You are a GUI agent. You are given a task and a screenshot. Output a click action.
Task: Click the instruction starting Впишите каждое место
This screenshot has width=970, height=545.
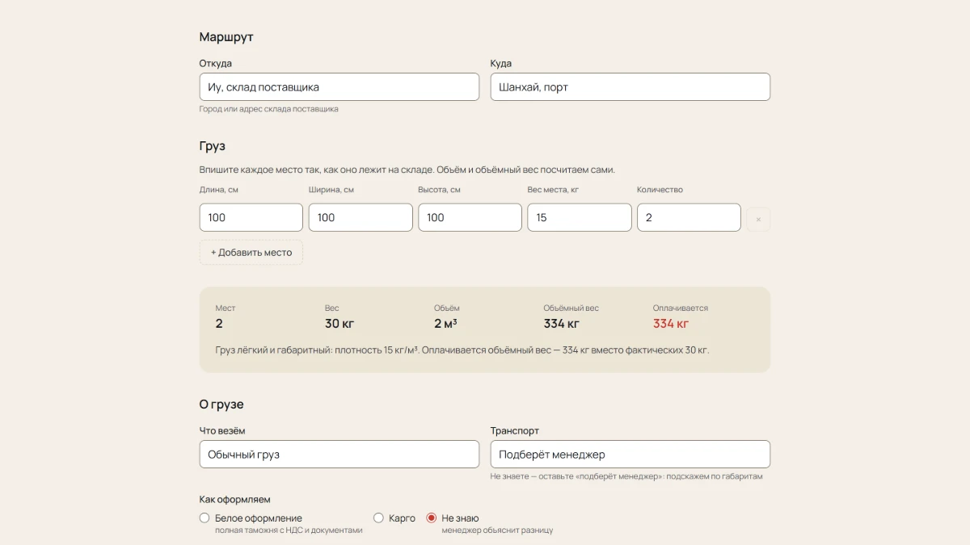407,170
